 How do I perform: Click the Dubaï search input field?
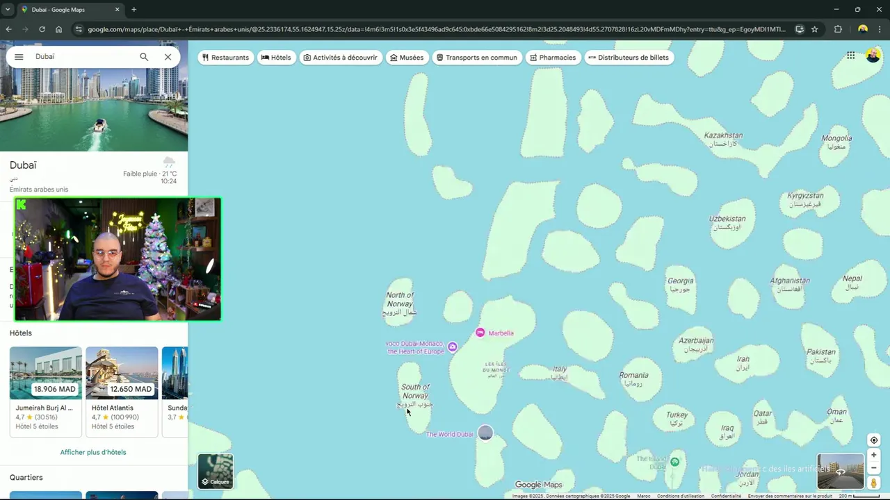[x=82, y=57]
